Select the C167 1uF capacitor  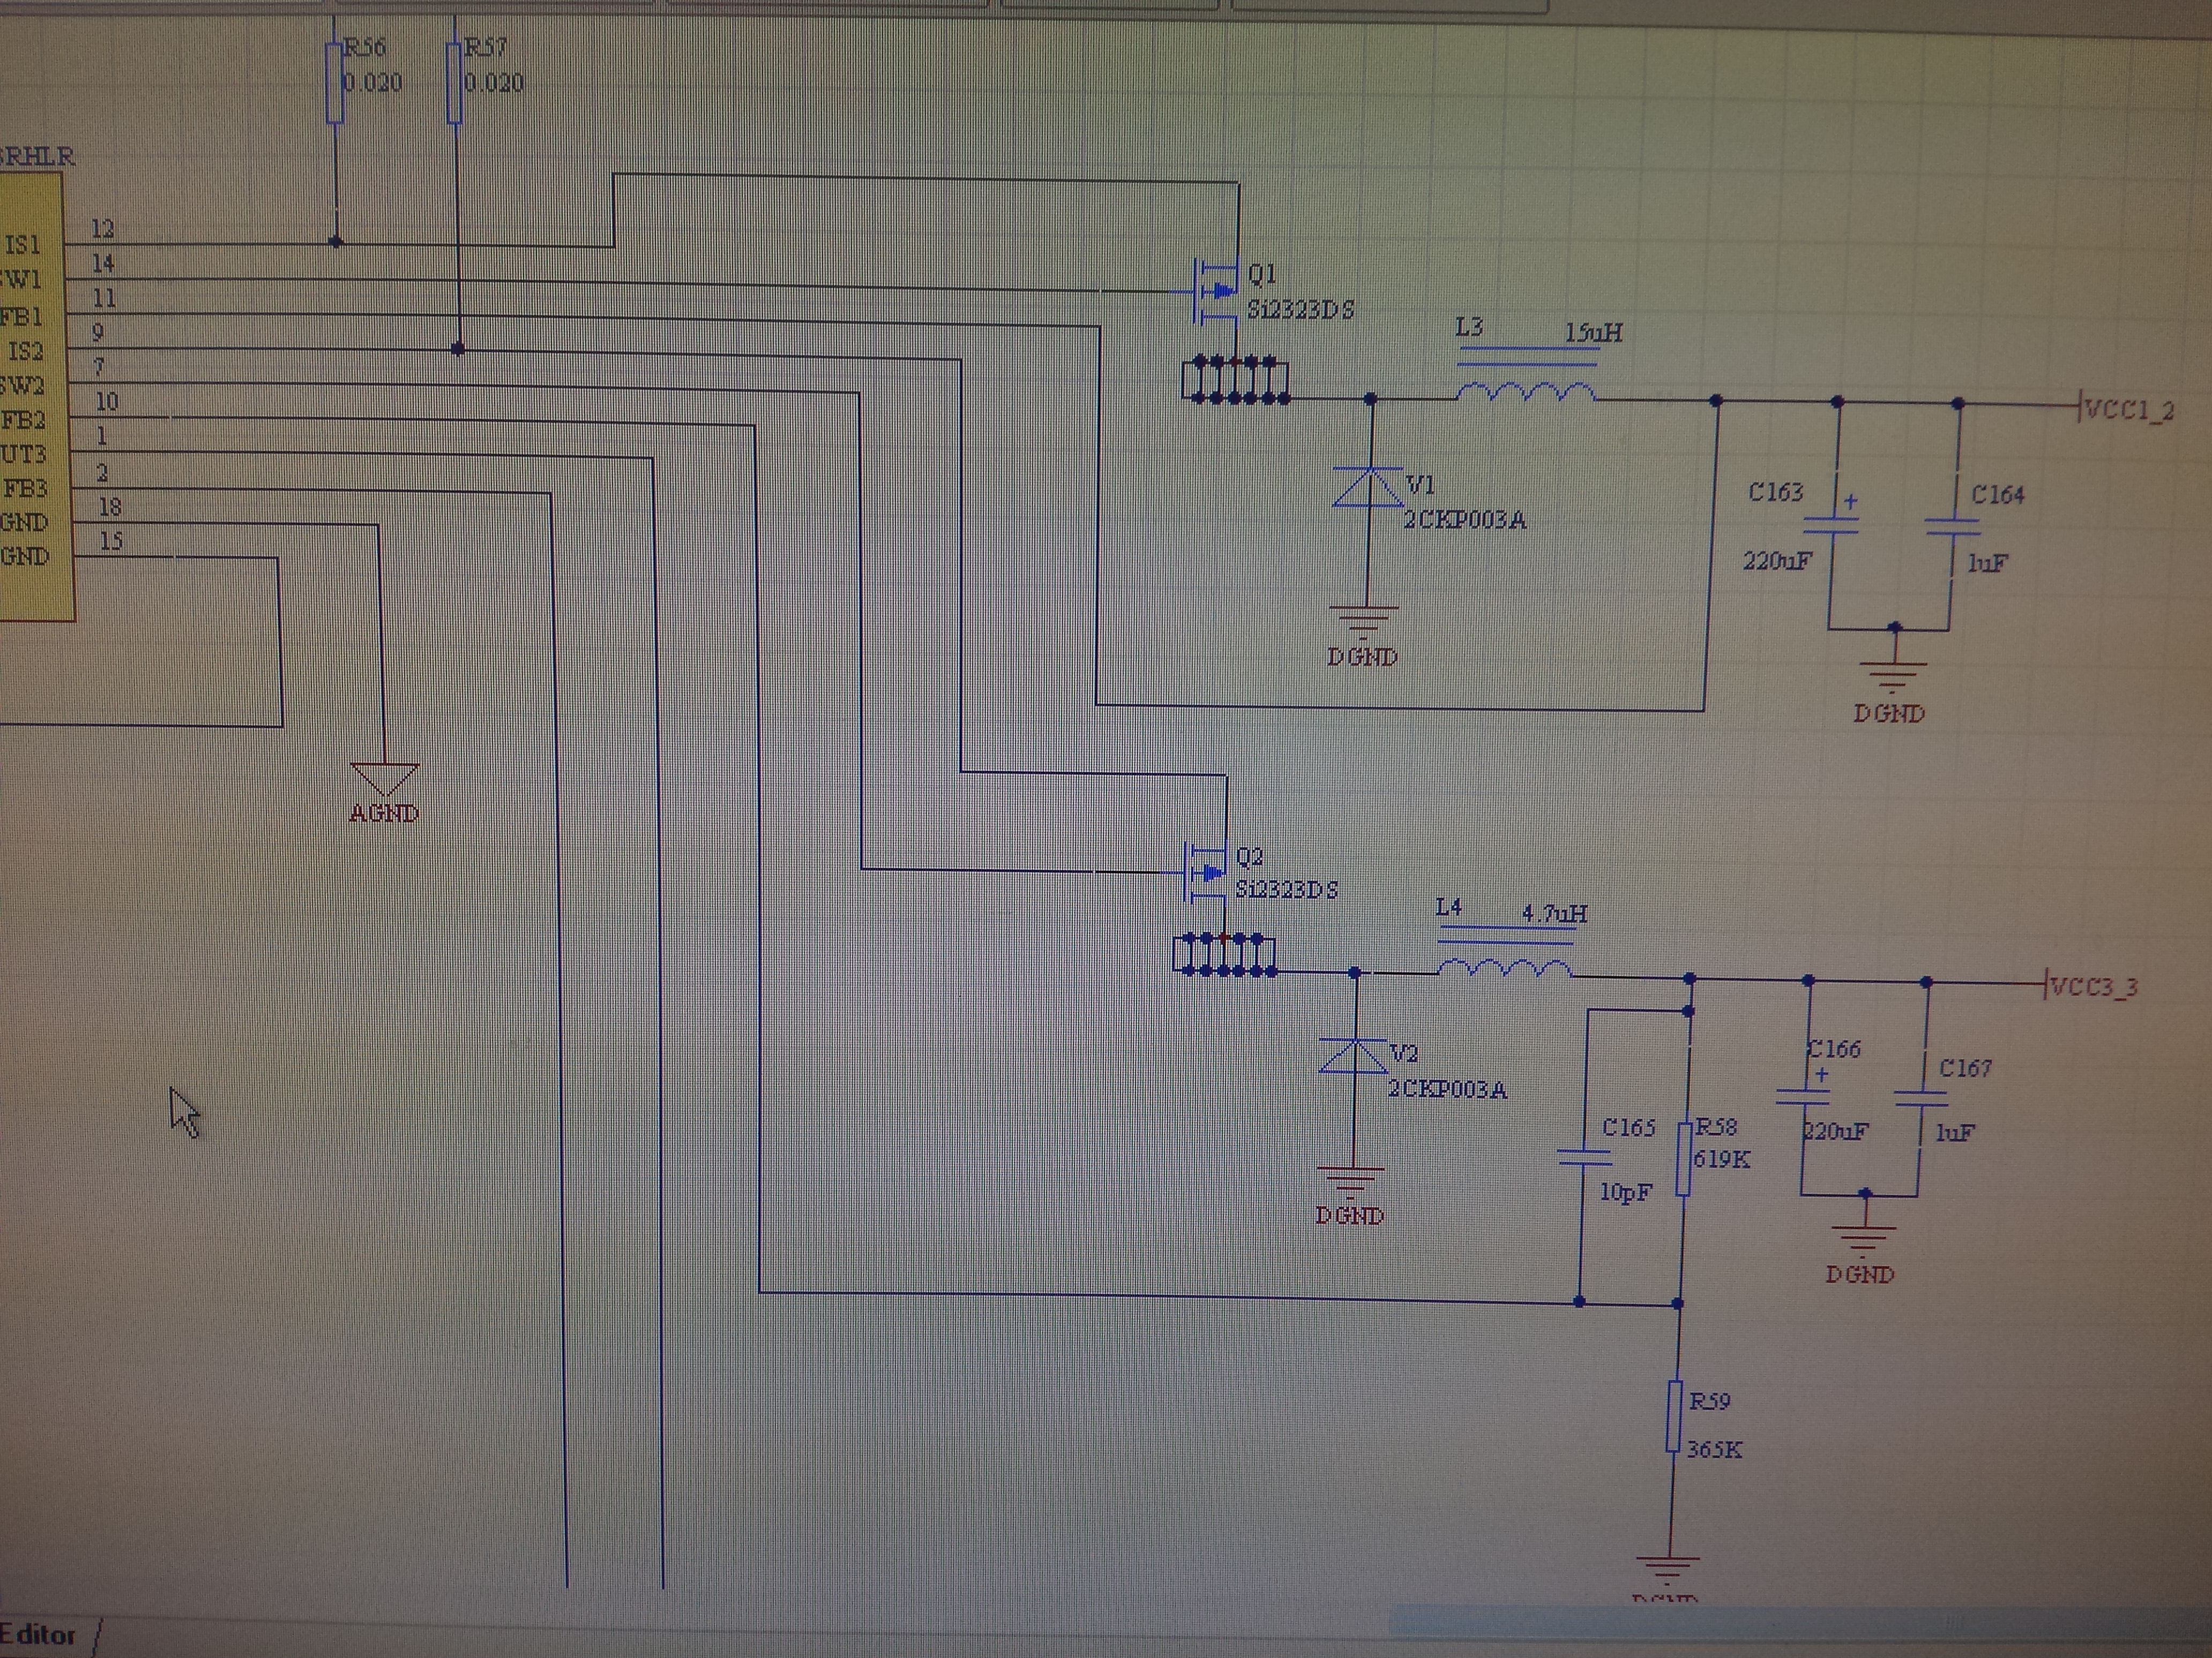coord(1920,1099)
